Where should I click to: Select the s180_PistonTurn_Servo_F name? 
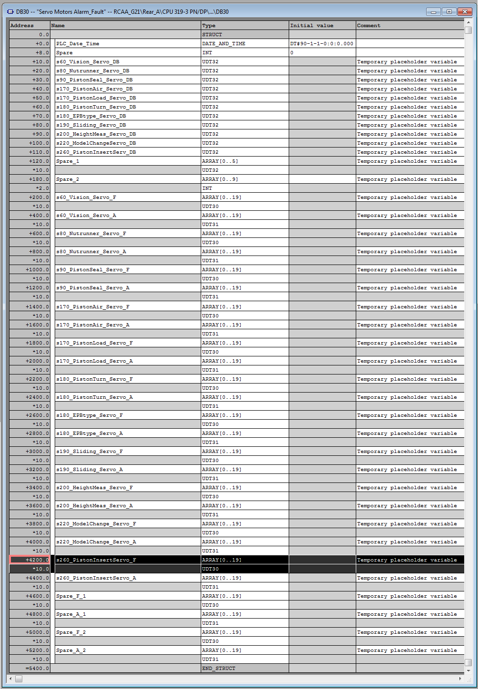[x=128, y=379]
